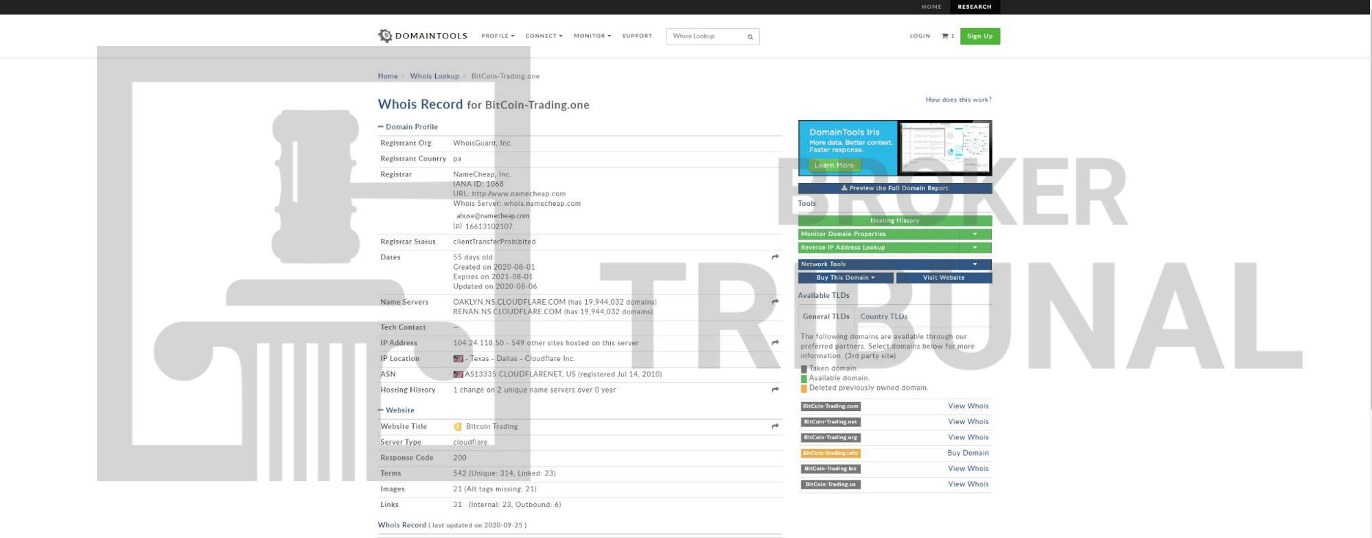1372x538 pixels.
Task: Open the Buy This Domain dropdown
Action: click(x=846, y=278)
